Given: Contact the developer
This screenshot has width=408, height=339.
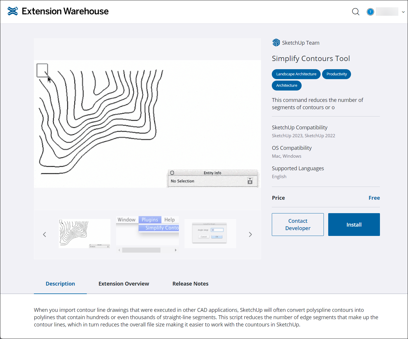Looking at the screenshot, I should [x=298, y=224].
